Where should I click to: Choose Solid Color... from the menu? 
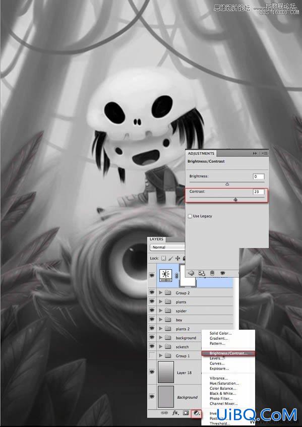[221, 333]
